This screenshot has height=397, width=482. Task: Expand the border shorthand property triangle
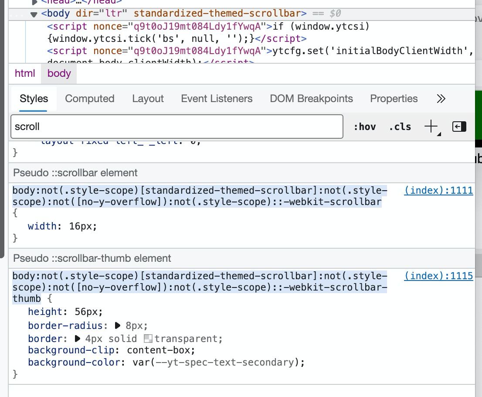pos(78,339)
